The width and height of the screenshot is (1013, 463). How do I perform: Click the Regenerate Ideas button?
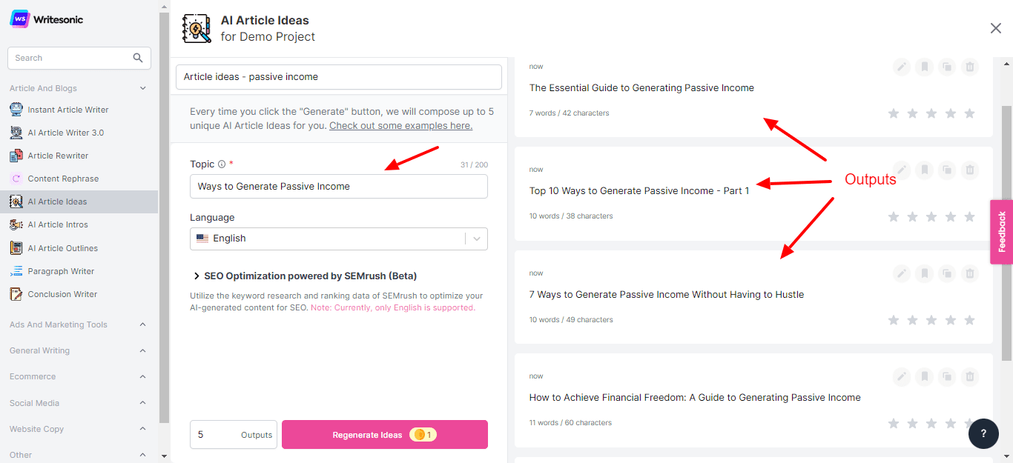click(x=384, y=435)
